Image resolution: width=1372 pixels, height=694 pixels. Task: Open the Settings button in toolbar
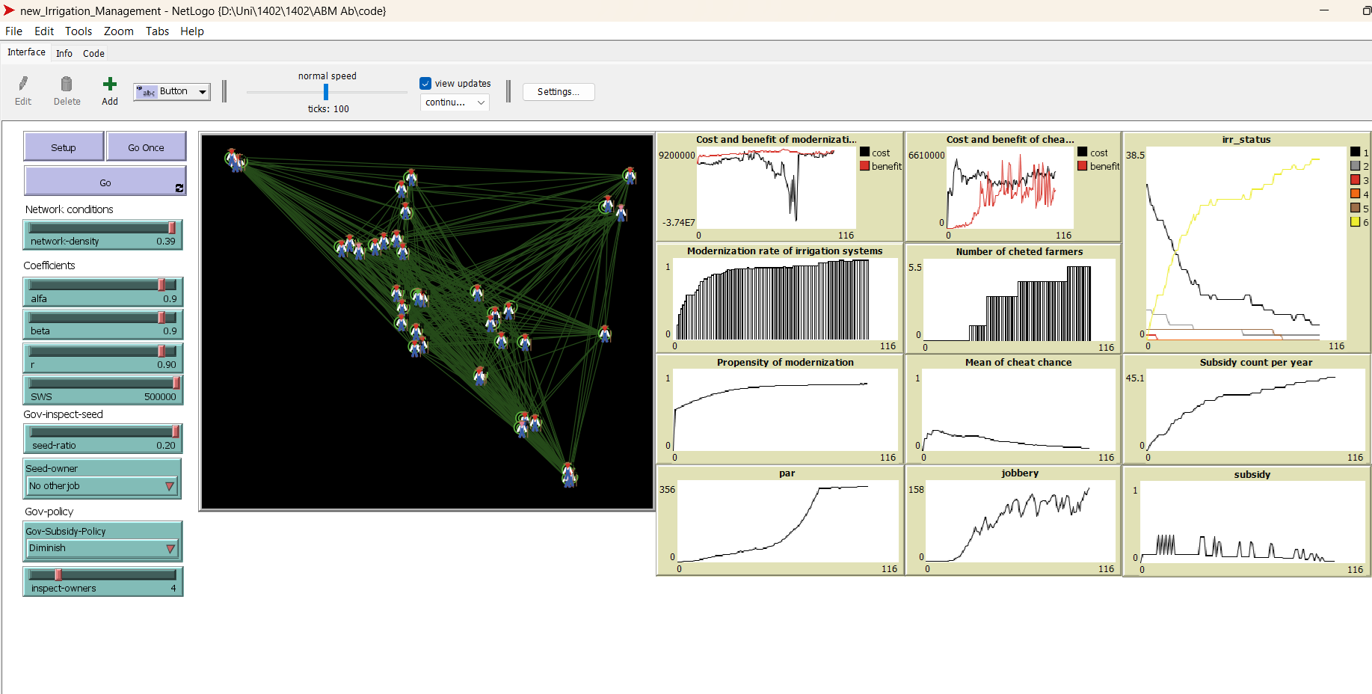[558, 92]
